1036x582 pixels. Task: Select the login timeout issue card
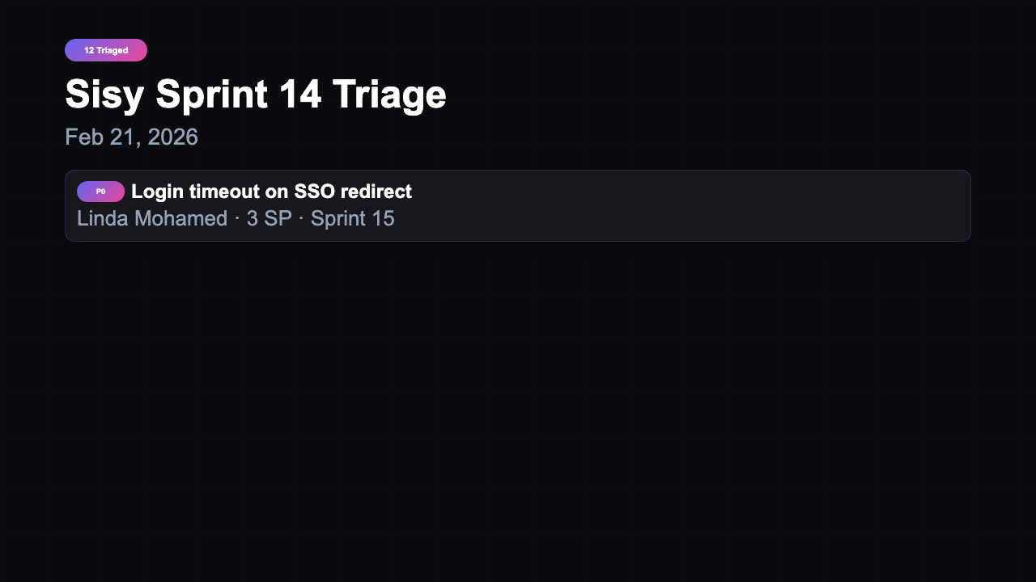pos(518,205)
